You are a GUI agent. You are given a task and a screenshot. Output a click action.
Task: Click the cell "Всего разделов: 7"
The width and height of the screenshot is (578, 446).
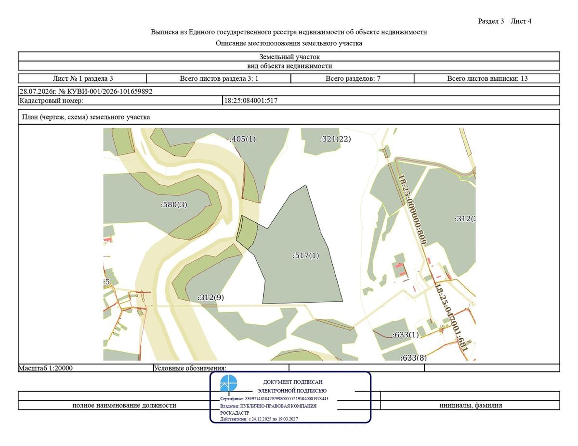(353, 78)
